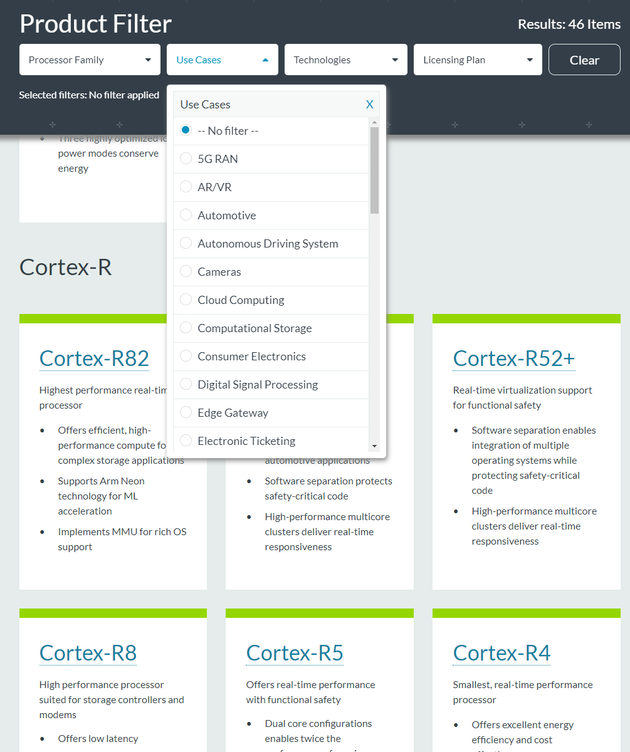Open the Cortex-R52+ product page

pyautogui.click(x=514, y=358)
